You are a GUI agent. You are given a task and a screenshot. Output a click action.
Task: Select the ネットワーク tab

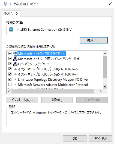click(11, 13)
